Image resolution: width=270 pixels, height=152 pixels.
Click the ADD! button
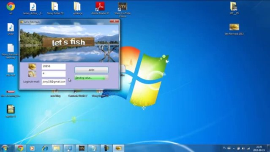pos(91,70)
